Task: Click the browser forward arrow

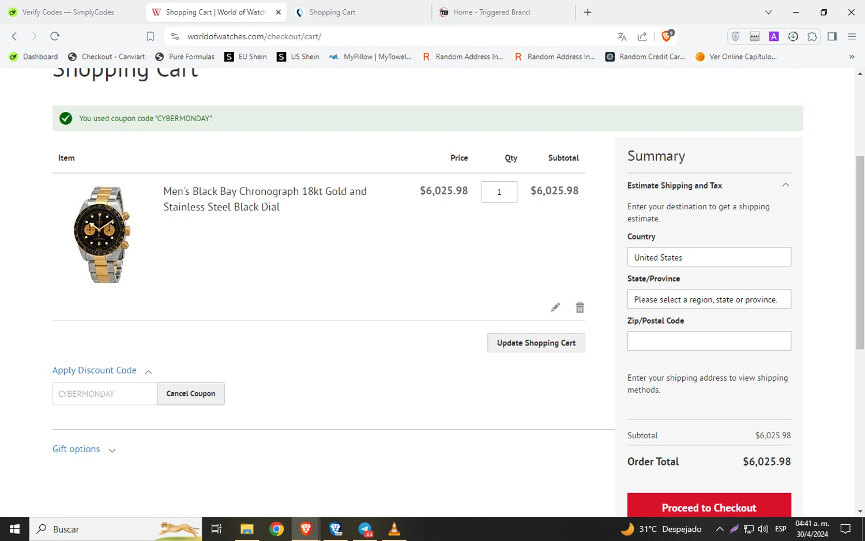Action: [x=34, y=36]
